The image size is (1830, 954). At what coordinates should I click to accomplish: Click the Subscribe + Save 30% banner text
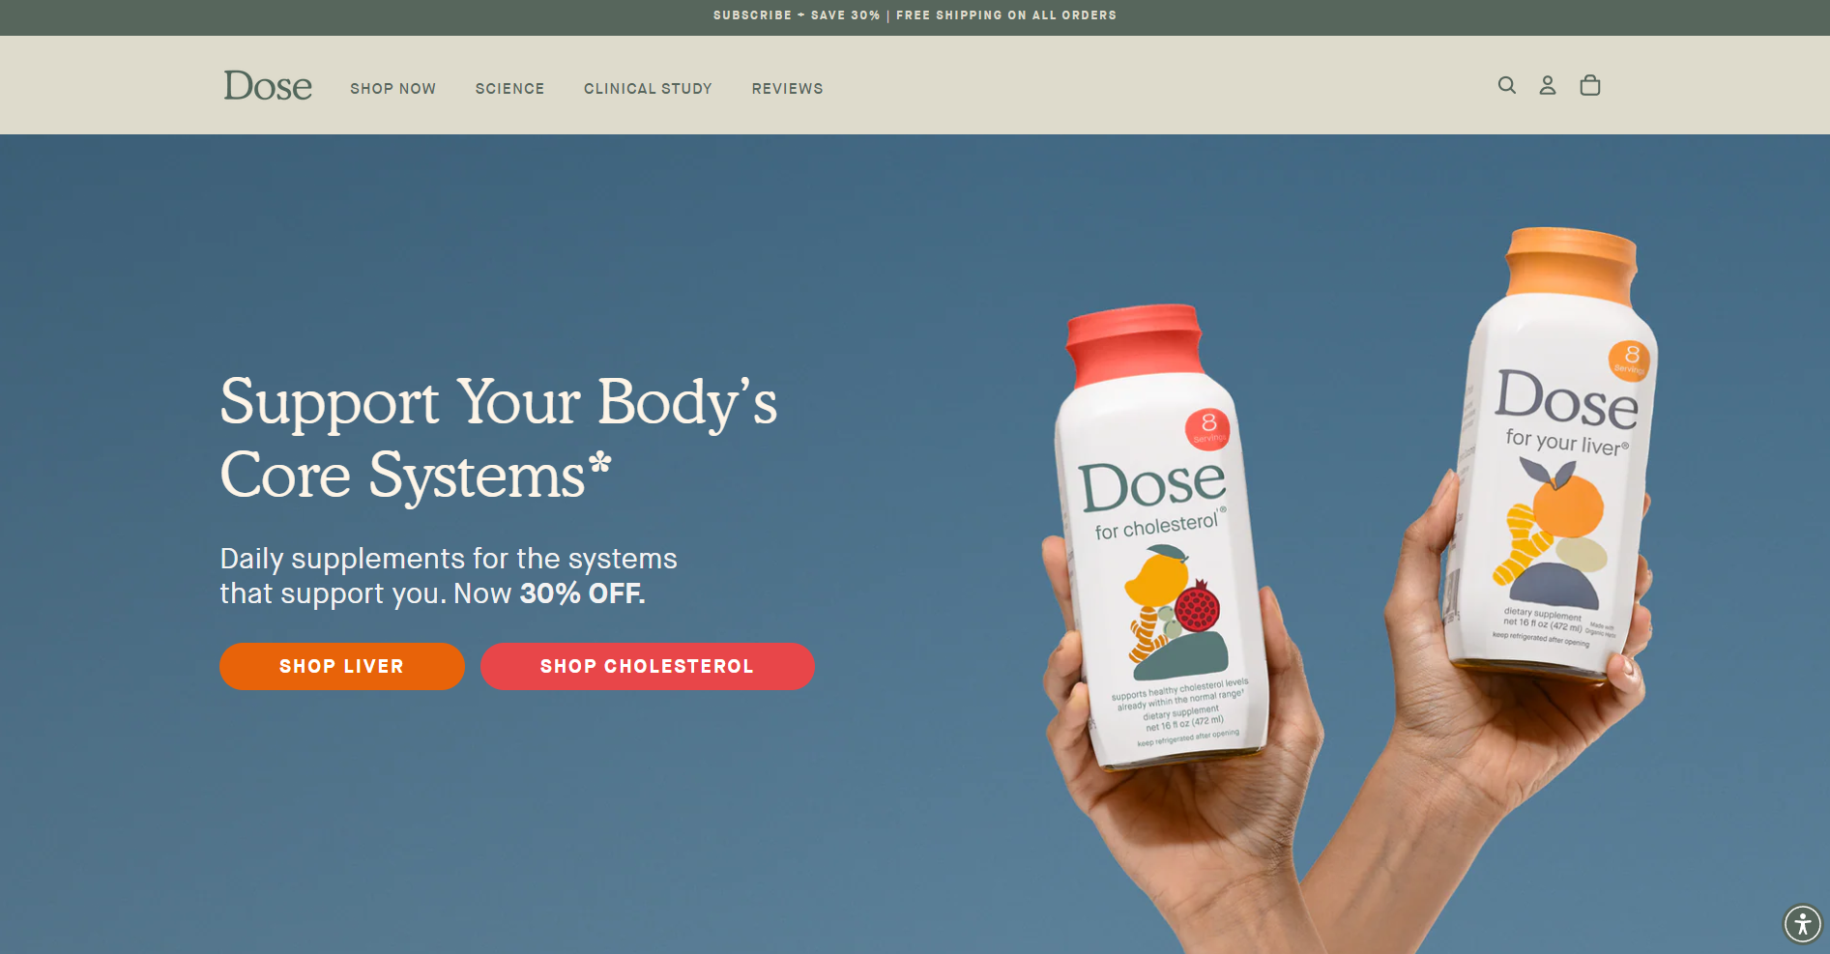[797, 15]
